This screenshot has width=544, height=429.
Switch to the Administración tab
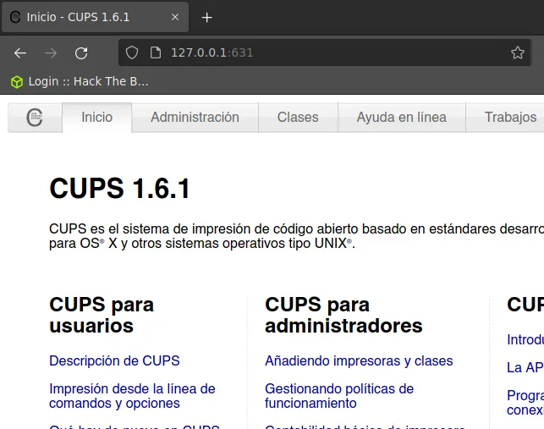[x=195, y=118]
